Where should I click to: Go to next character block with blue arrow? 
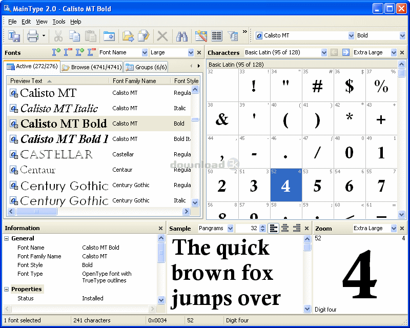tap(345, 52)
